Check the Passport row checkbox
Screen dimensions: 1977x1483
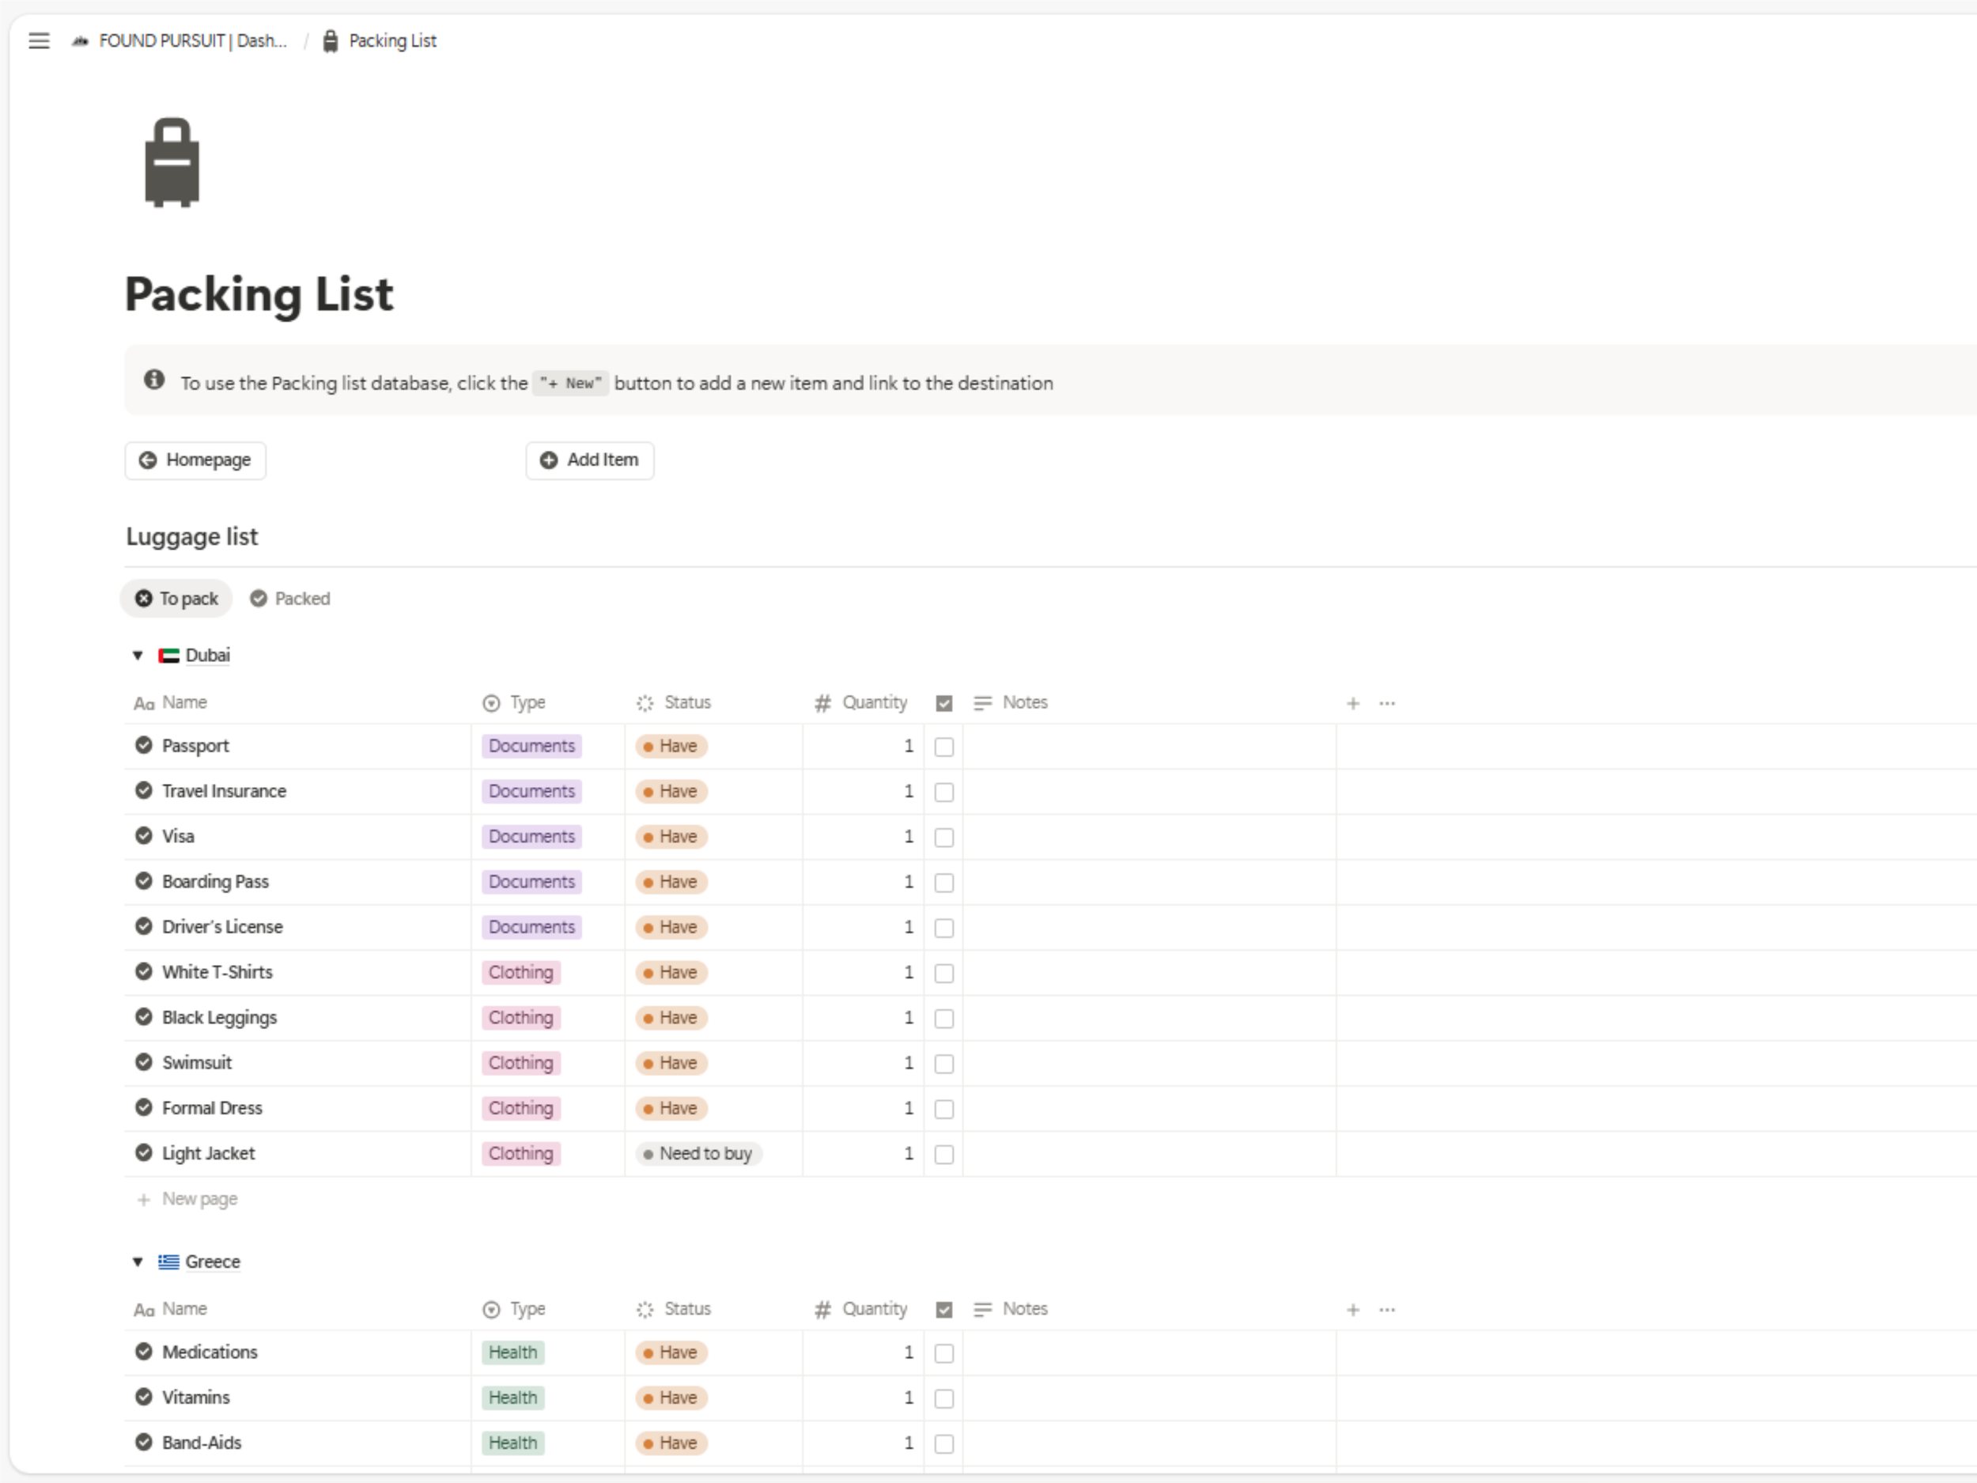(943, 747)
